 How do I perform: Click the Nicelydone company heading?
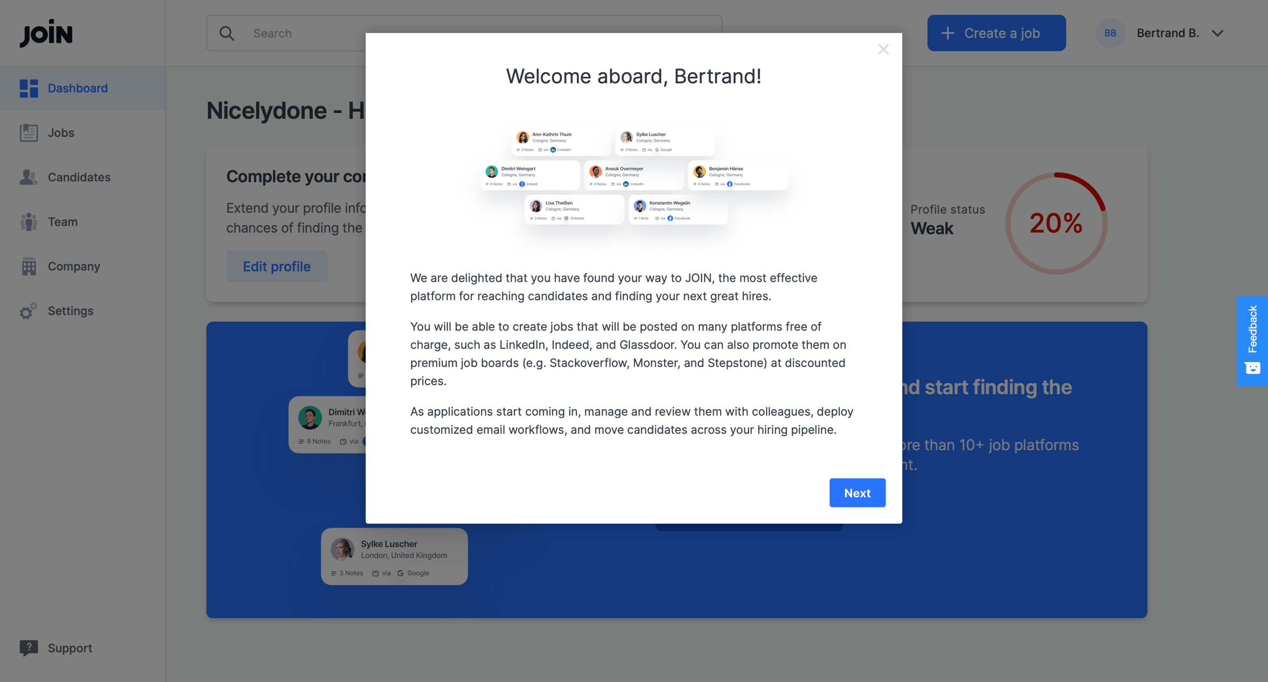285,110
